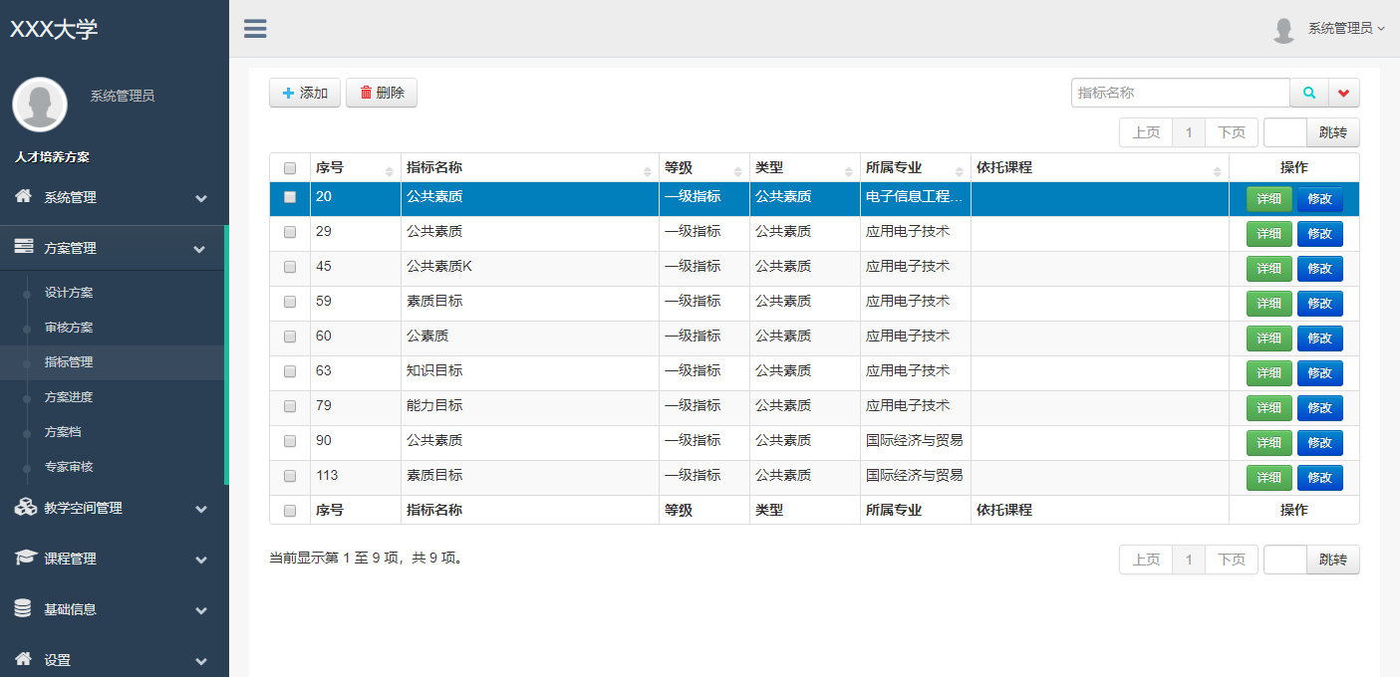1400x677 pixels.
Task: Click 修改 for row 29
Action: point(1319,234)
